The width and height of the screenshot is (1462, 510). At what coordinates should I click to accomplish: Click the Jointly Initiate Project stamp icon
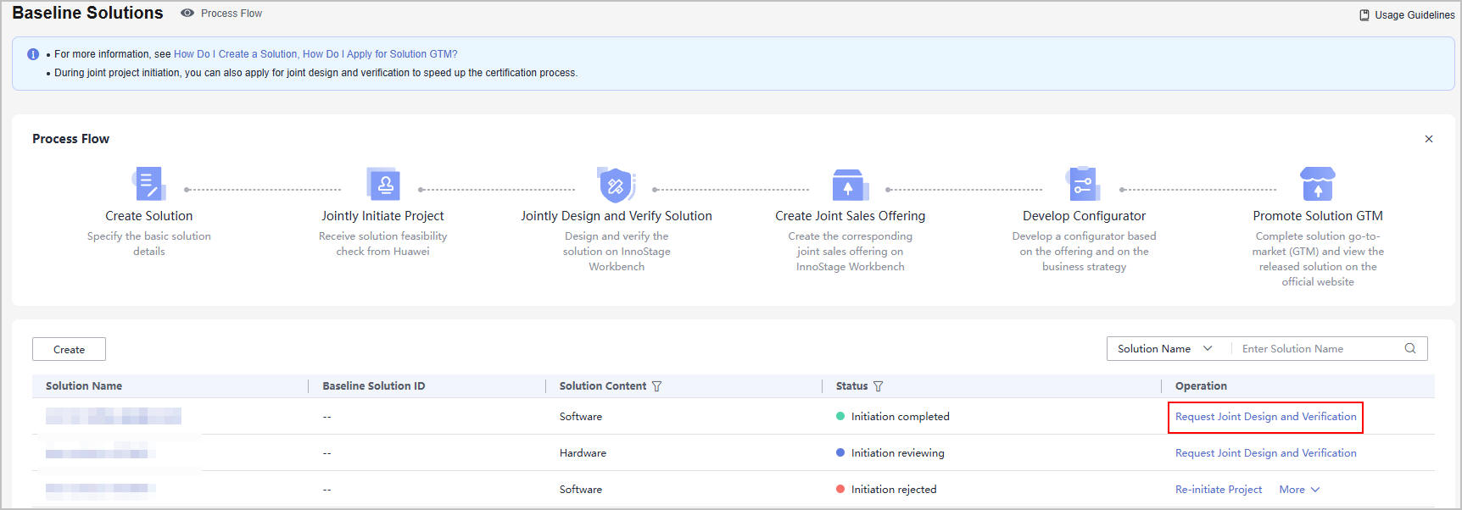click(382, 184)
